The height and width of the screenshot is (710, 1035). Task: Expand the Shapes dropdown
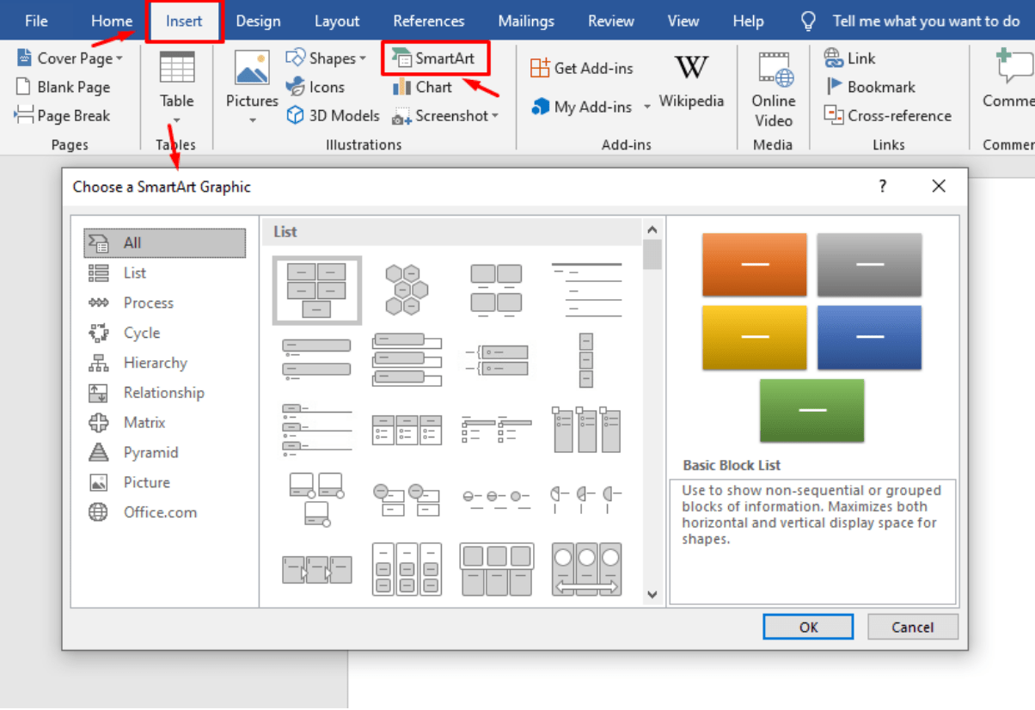coord(363,58)
